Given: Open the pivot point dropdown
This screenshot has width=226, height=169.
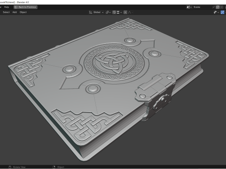Looking at the screenshot, I should pos(108,12).
